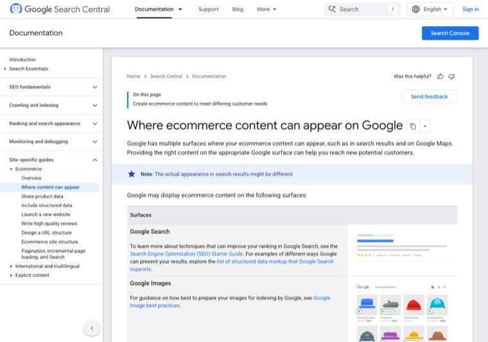
Task: Click the thumbs down icon
Action: [x=451, y=76]
